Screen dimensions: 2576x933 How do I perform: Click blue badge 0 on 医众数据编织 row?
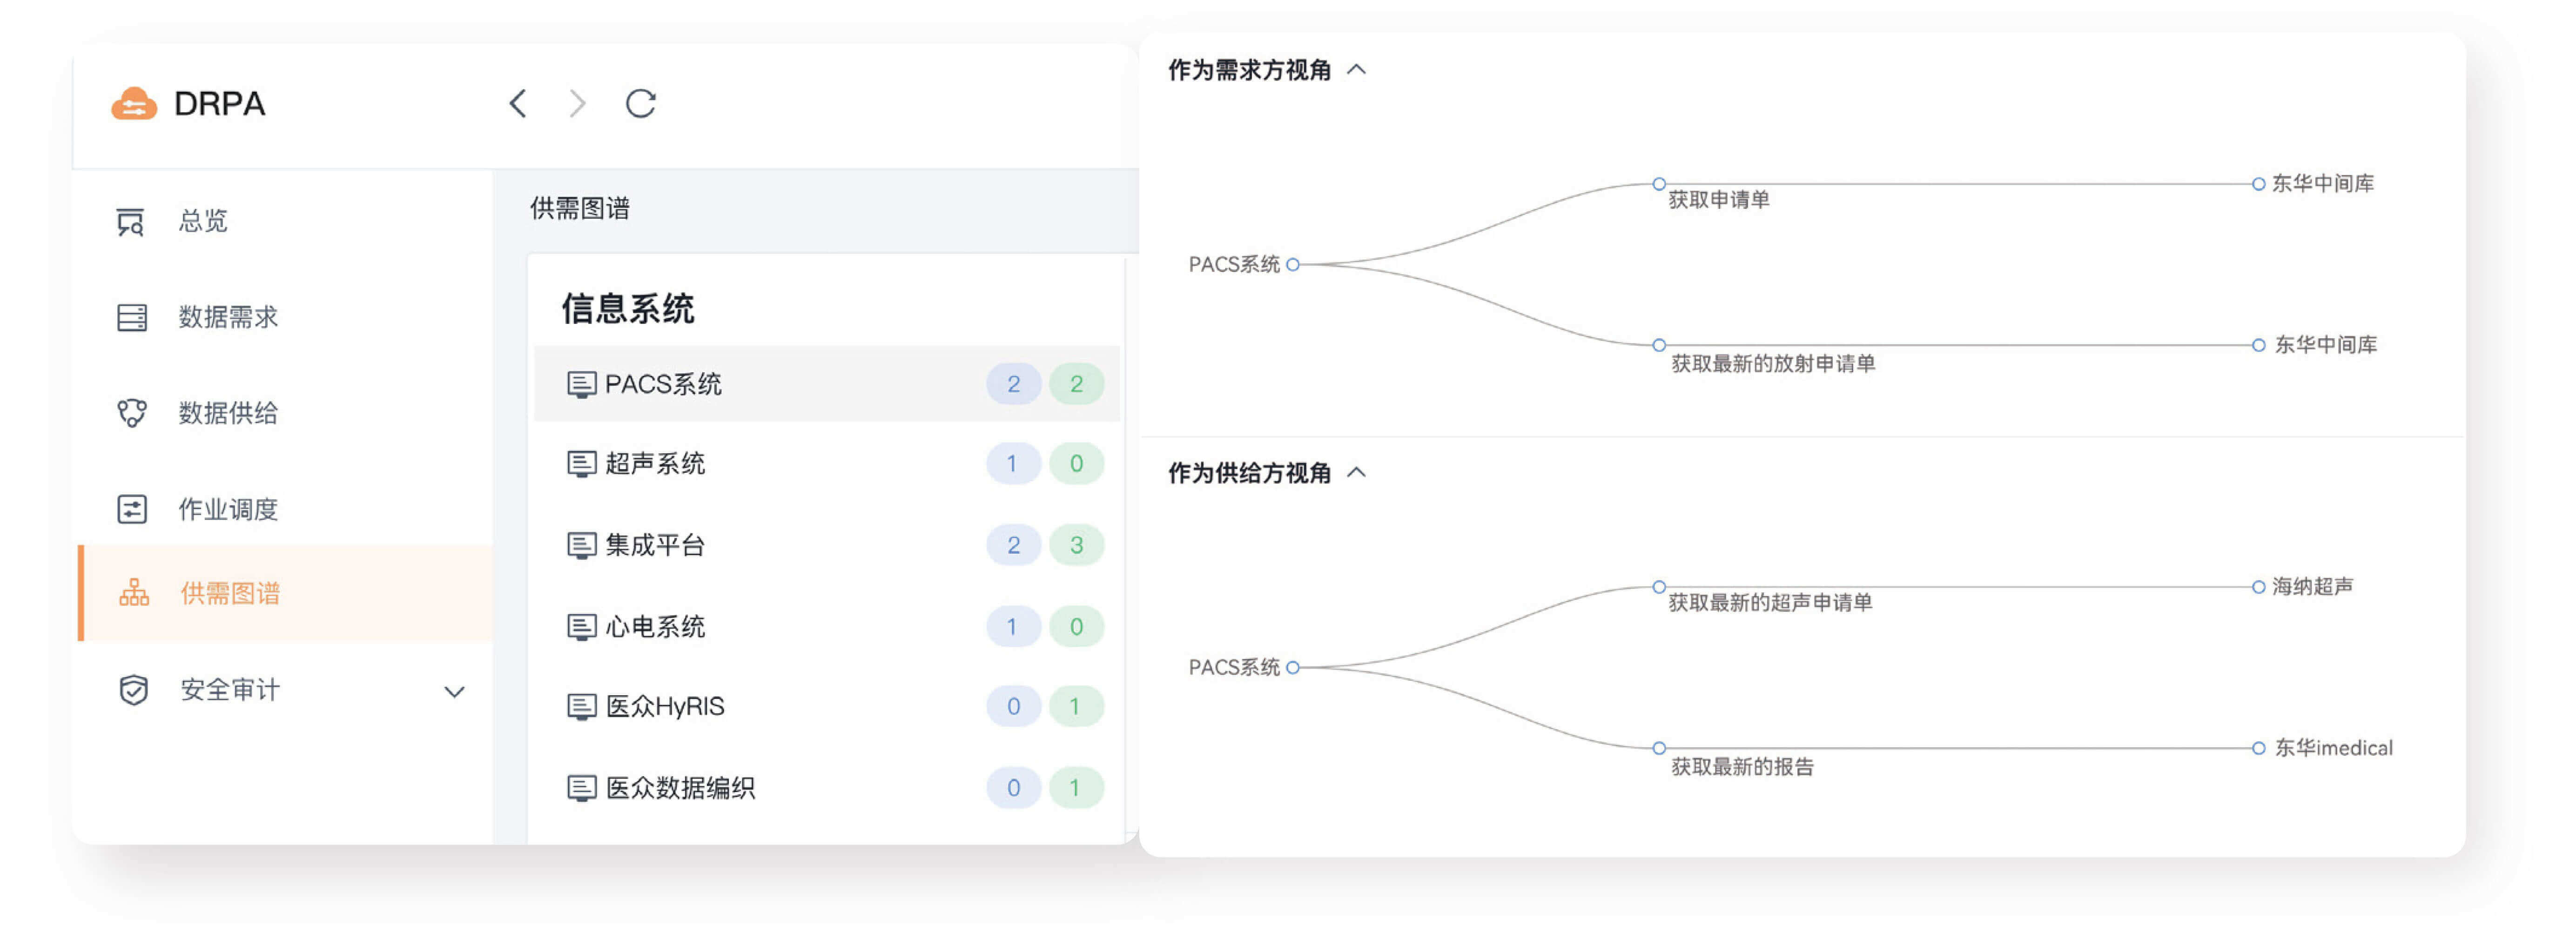(1013, 788)
